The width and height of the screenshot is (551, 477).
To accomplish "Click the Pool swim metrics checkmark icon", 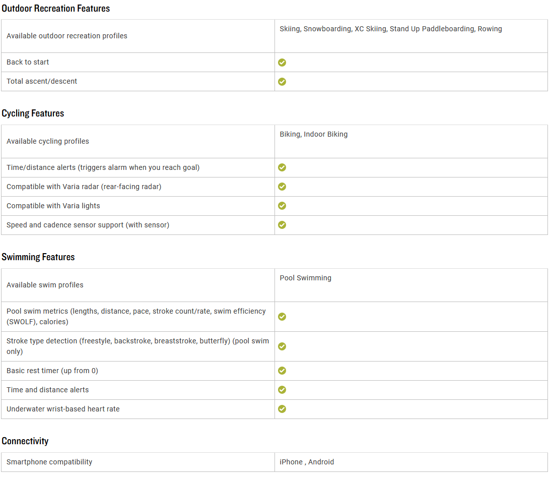I will [x=282, y=317].
